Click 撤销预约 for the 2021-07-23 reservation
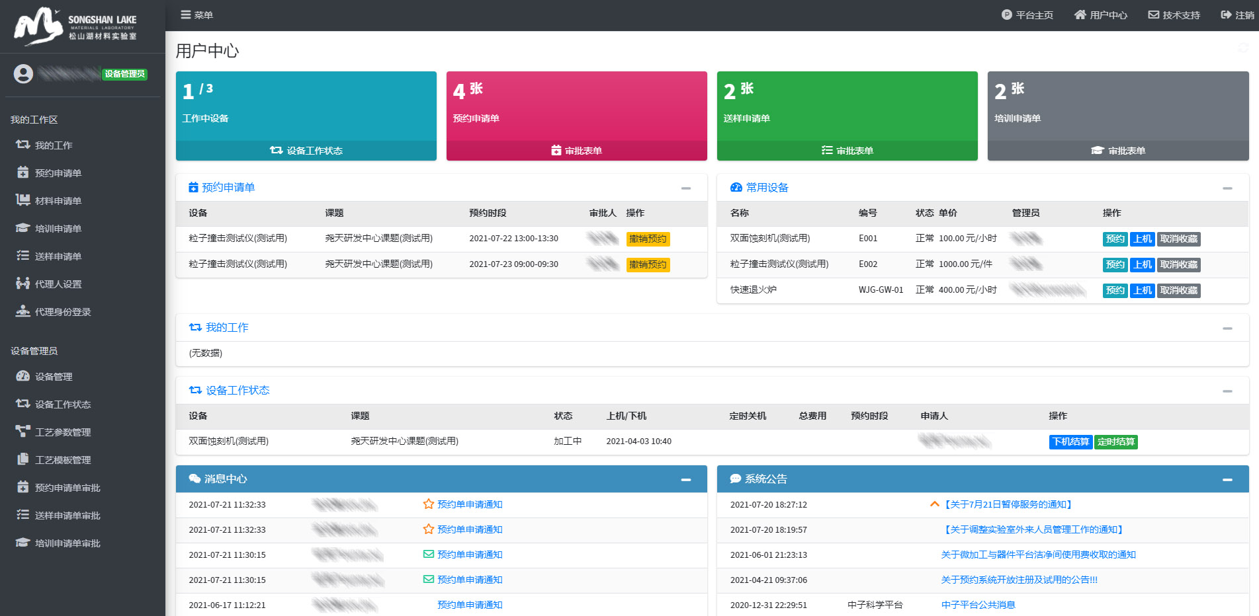 click(648, 264)
